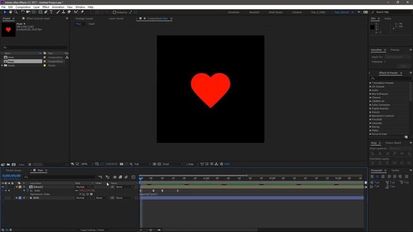413x232 pixels.
Task: Expand the Animation Presets category
Action: point(370,83)
